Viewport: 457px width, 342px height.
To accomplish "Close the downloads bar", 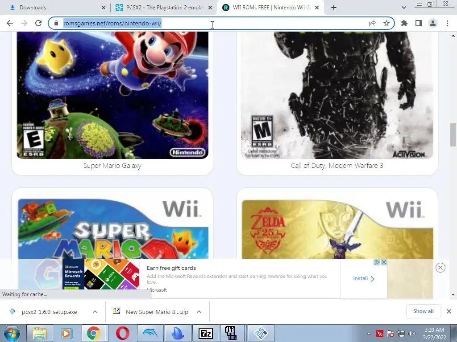I will click(449, 311).
